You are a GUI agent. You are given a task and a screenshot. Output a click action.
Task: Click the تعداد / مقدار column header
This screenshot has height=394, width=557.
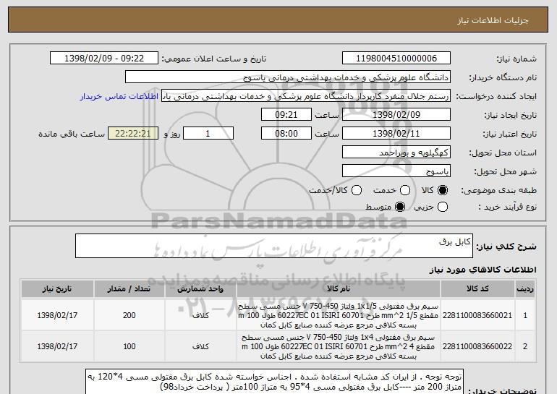[x=129, y=289]
